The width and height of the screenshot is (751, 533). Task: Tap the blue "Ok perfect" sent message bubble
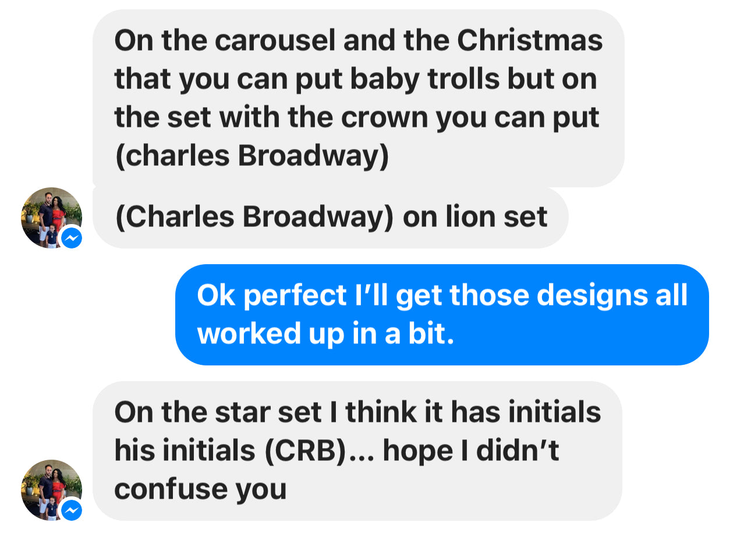(x=441, y=314)
